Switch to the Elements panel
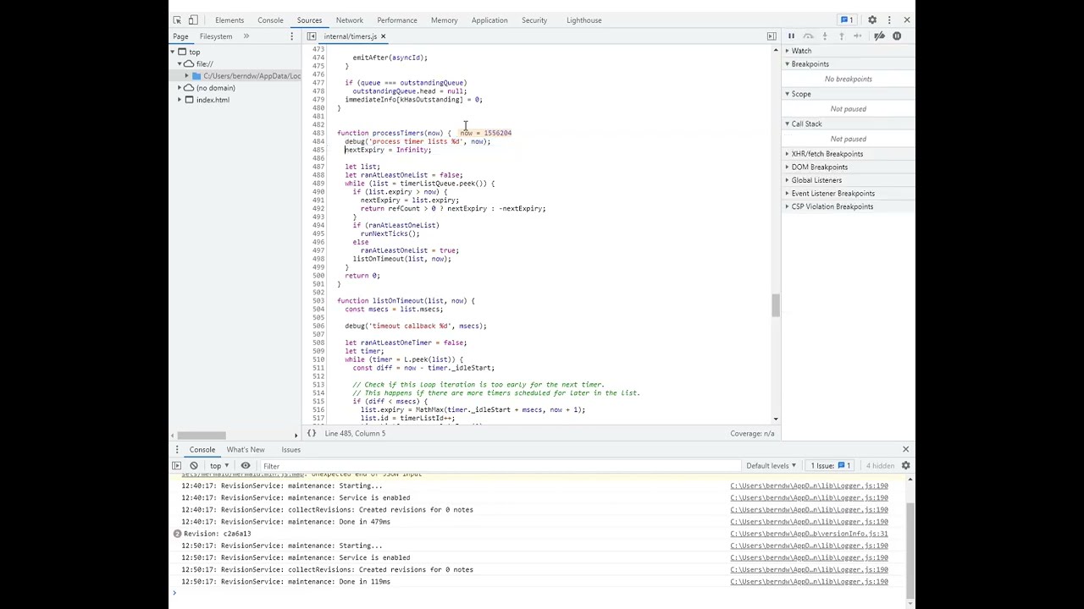The height and width of the screenshot is (609, 1084). pyautogui.click(x=230, y=20)
